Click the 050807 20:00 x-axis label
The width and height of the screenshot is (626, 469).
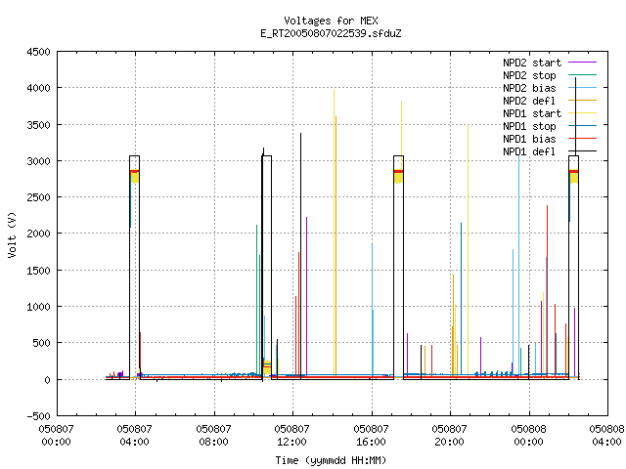pos(450,435)
